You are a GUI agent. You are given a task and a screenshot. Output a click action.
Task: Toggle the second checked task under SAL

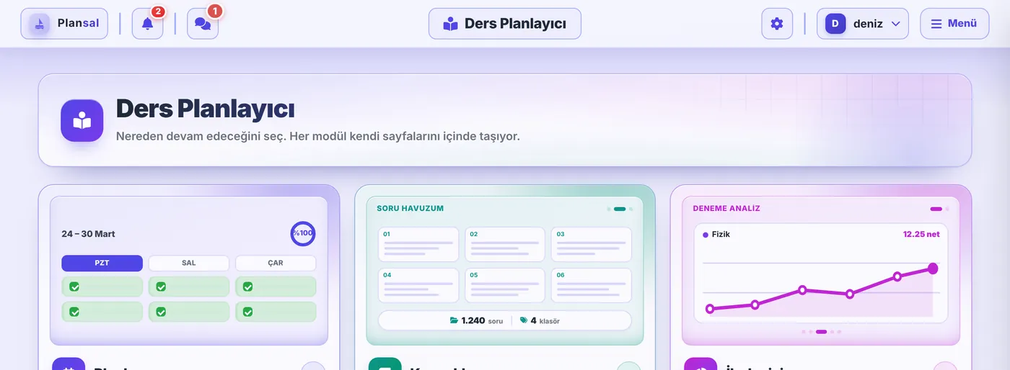point(161,312)
